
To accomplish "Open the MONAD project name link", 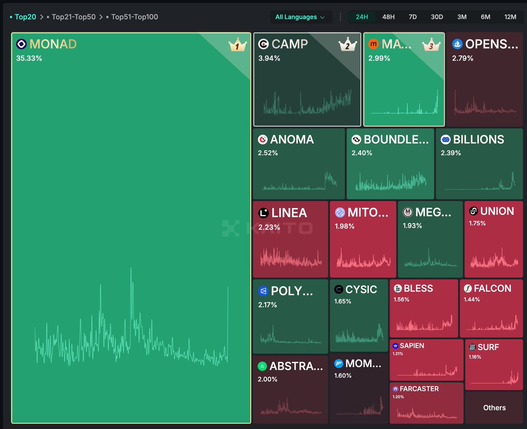I will point(53,44).
